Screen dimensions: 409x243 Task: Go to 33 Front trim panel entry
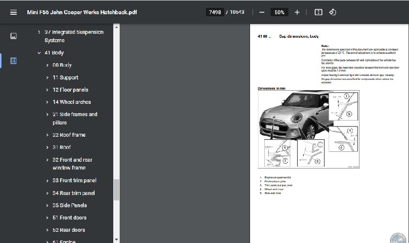[75, 180]
